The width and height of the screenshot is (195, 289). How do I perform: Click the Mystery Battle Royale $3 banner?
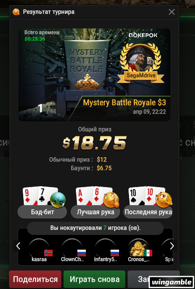(94, 75)
